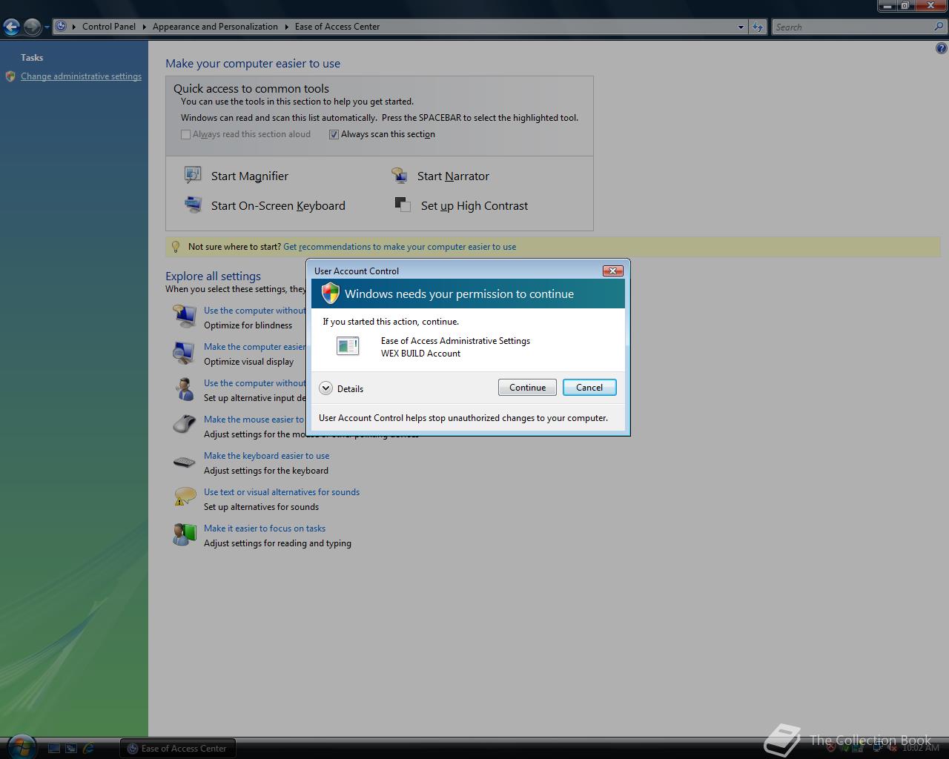Viewport: 949px width, 759px height.
Task: Open the address bar history dropdown arrow
Action: [741, 27]
